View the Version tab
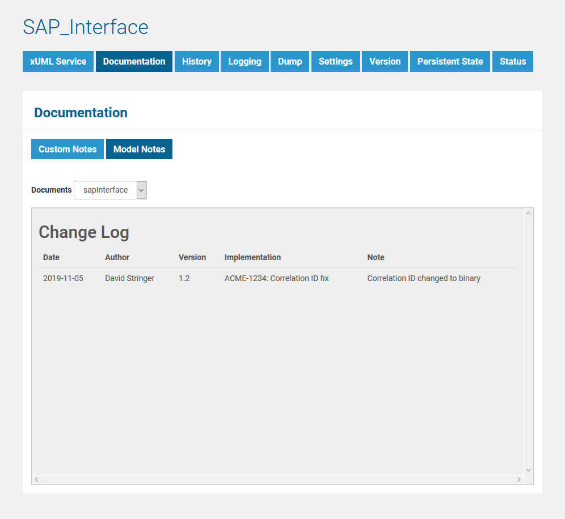The image size is (565, 519). (x=385, y=61)
